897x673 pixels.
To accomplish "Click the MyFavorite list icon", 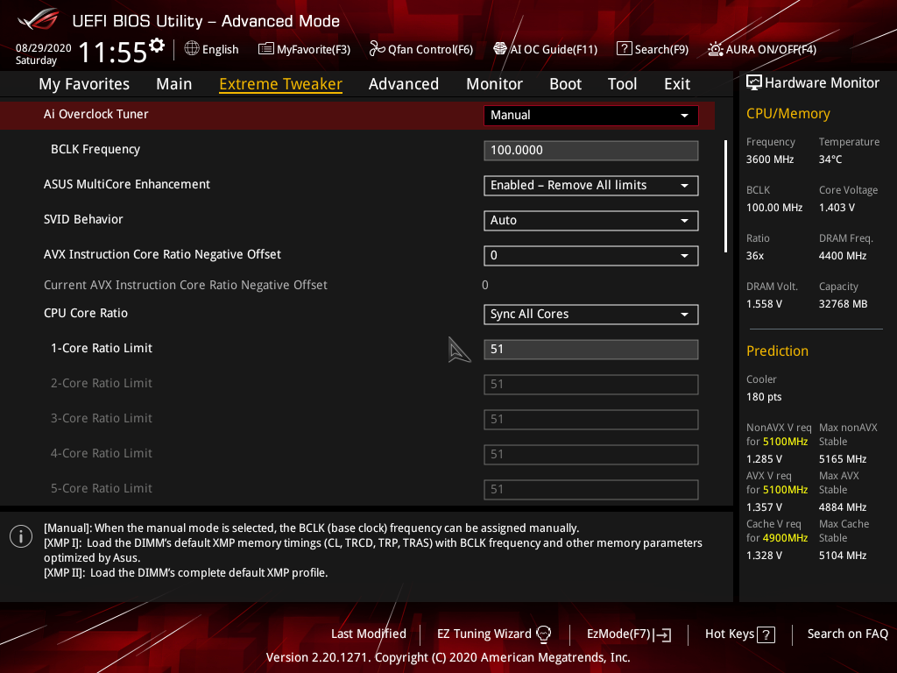I will [x=266, y=49].
